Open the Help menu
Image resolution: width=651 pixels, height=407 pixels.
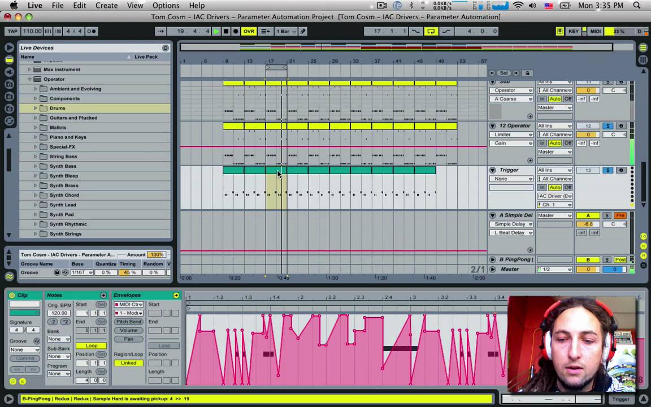click(197, 6)
